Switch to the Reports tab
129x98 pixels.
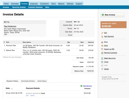click(x=61, y=4)
